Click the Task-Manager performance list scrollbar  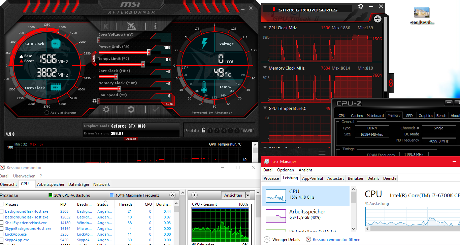point(353,197)
